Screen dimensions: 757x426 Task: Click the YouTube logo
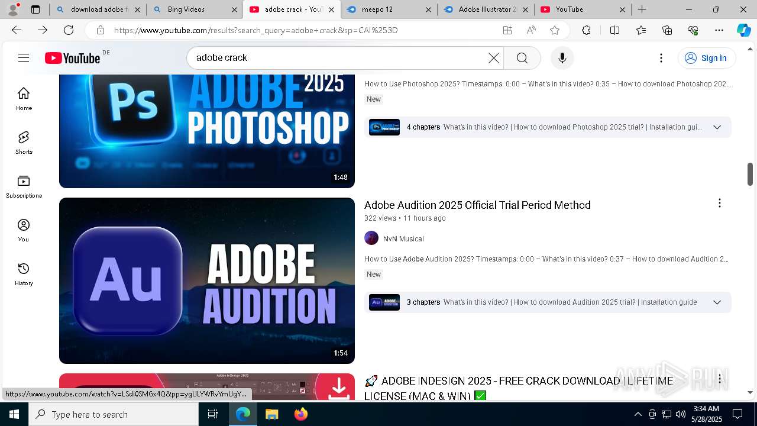tap(73, 58)
